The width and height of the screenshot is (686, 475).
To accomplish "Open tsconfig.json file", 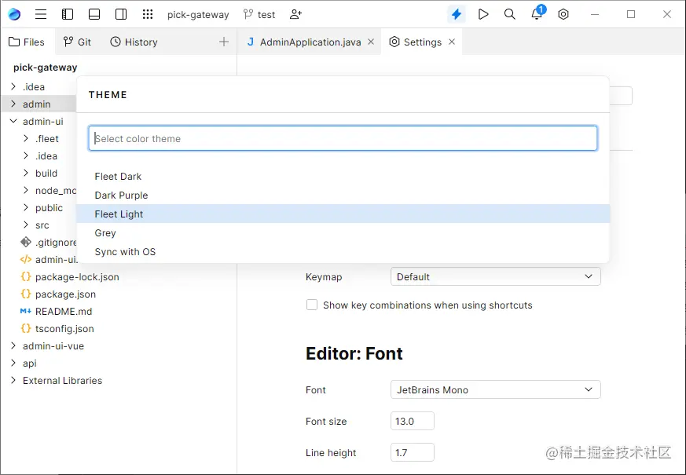I will coord(57,329).
